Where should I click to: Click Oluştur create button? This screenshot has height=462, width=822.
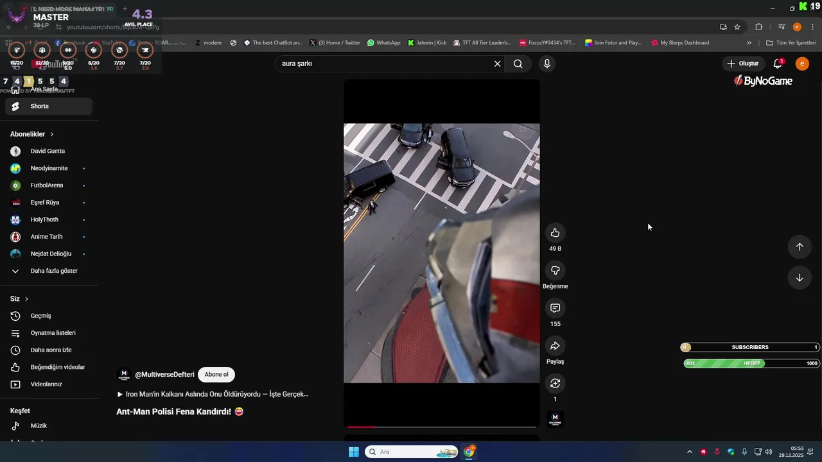point(743,64)
